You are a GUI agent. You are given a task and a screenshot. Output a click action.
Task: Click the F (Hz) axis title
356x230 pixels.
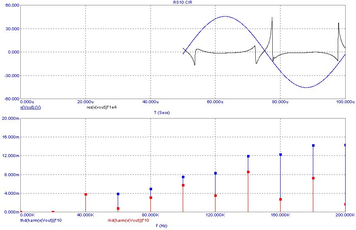coord(162,226)
